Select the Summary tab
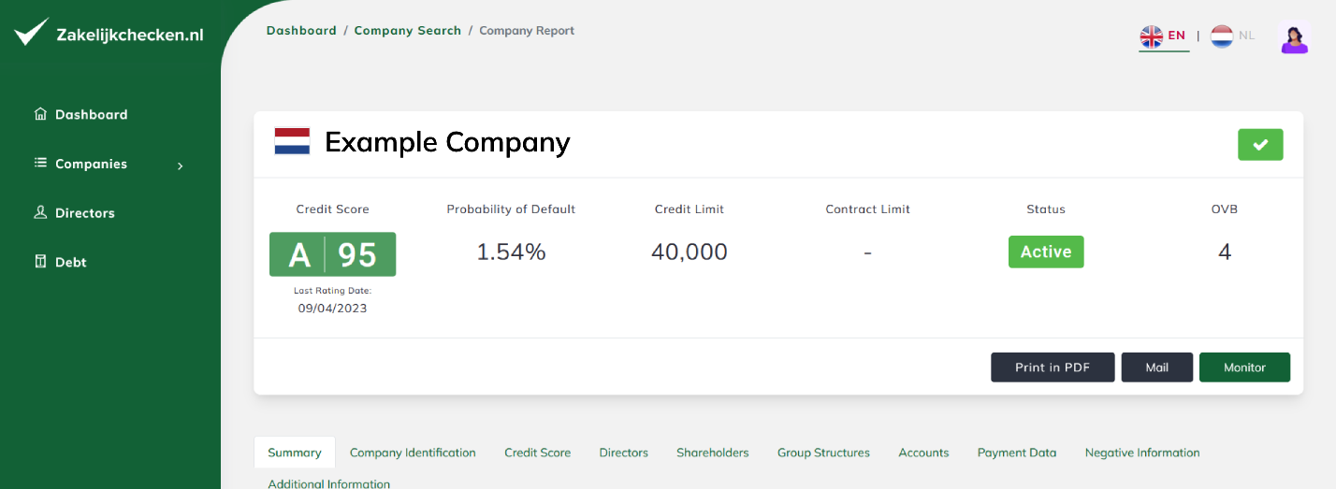This screenshot has width=1336, height=489. click(x=295, y=453)
